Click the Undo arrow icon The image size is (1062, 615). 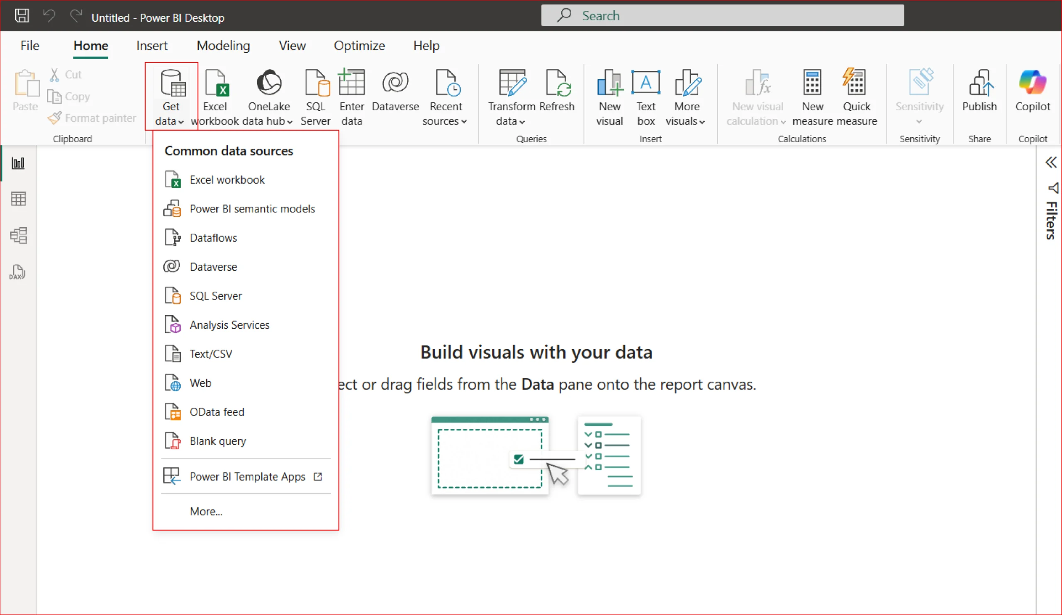pyautogui.click(x=49, y=16)
